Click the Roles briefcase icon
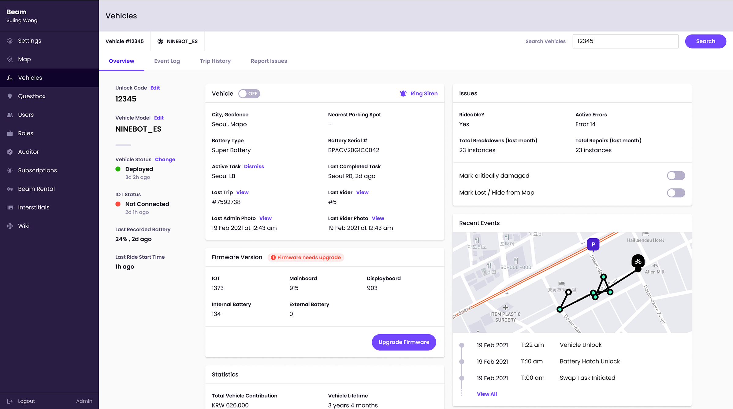Viewport: 733px width, 409px height. (x=10, y=133)
